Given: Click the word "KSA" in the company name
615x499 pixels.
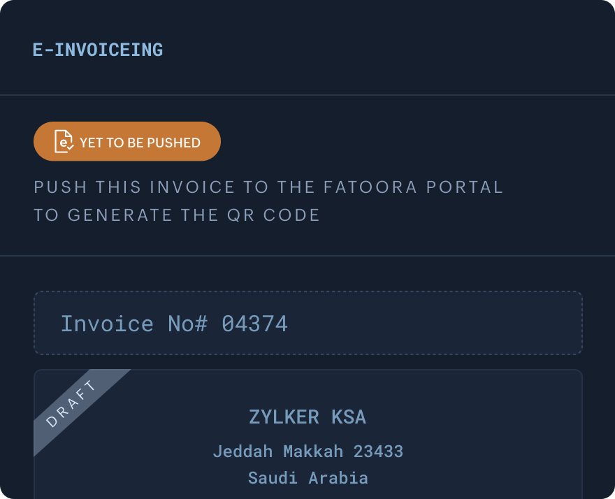Looking at the screenshot, I should tap(348, 417).
